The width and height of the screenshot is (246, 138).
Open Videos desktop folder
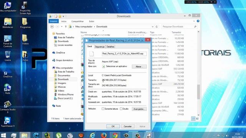(x=25, y=39)
